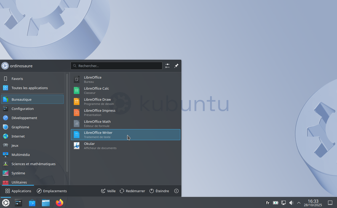Open Discover software store from taskbar
337x208 pixels.
(32, 203)
